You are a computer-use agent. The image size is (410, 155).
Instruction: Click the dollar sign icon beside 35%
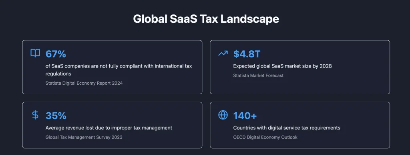pos(35,115)
